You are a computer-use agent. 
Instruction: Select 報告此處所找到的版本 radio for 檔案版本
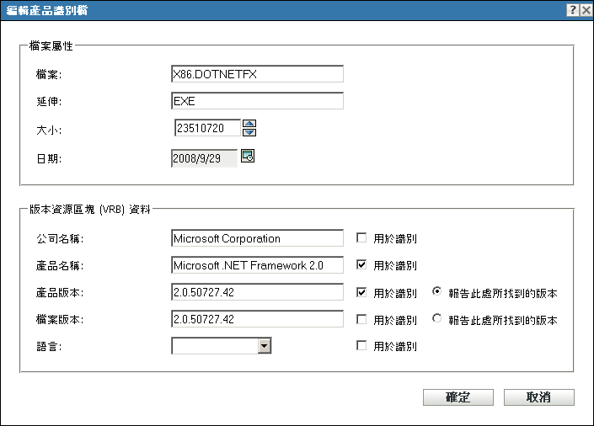[x=436, y=320]
